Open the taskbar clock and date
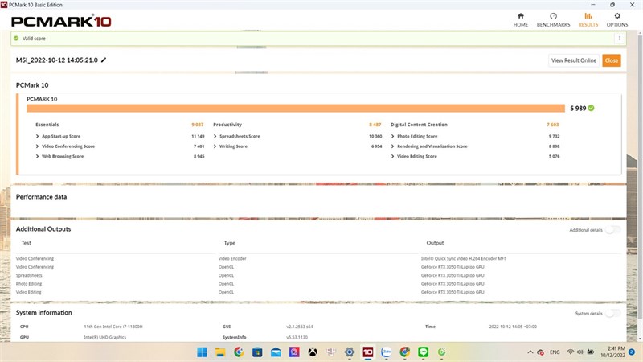The height and width of the screenshot is (362, 643). point(612,352)
